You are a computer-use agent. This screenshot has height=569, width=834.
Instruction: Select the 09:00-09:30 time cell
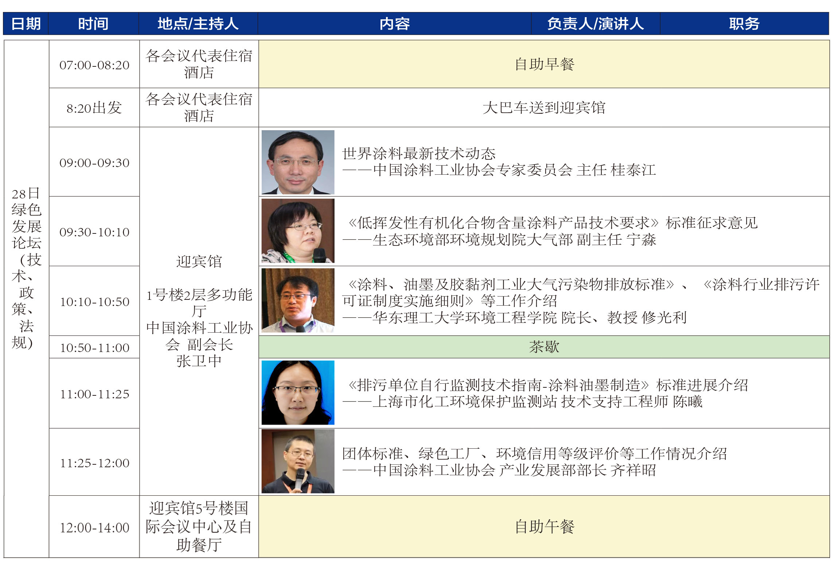[94, 162]
